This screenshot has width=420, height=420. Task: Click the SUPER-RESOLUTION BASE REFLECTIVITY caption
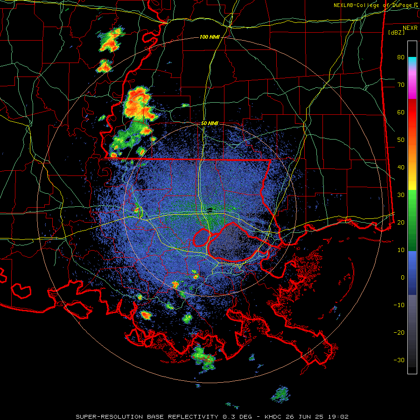click(x=147, y=417)
